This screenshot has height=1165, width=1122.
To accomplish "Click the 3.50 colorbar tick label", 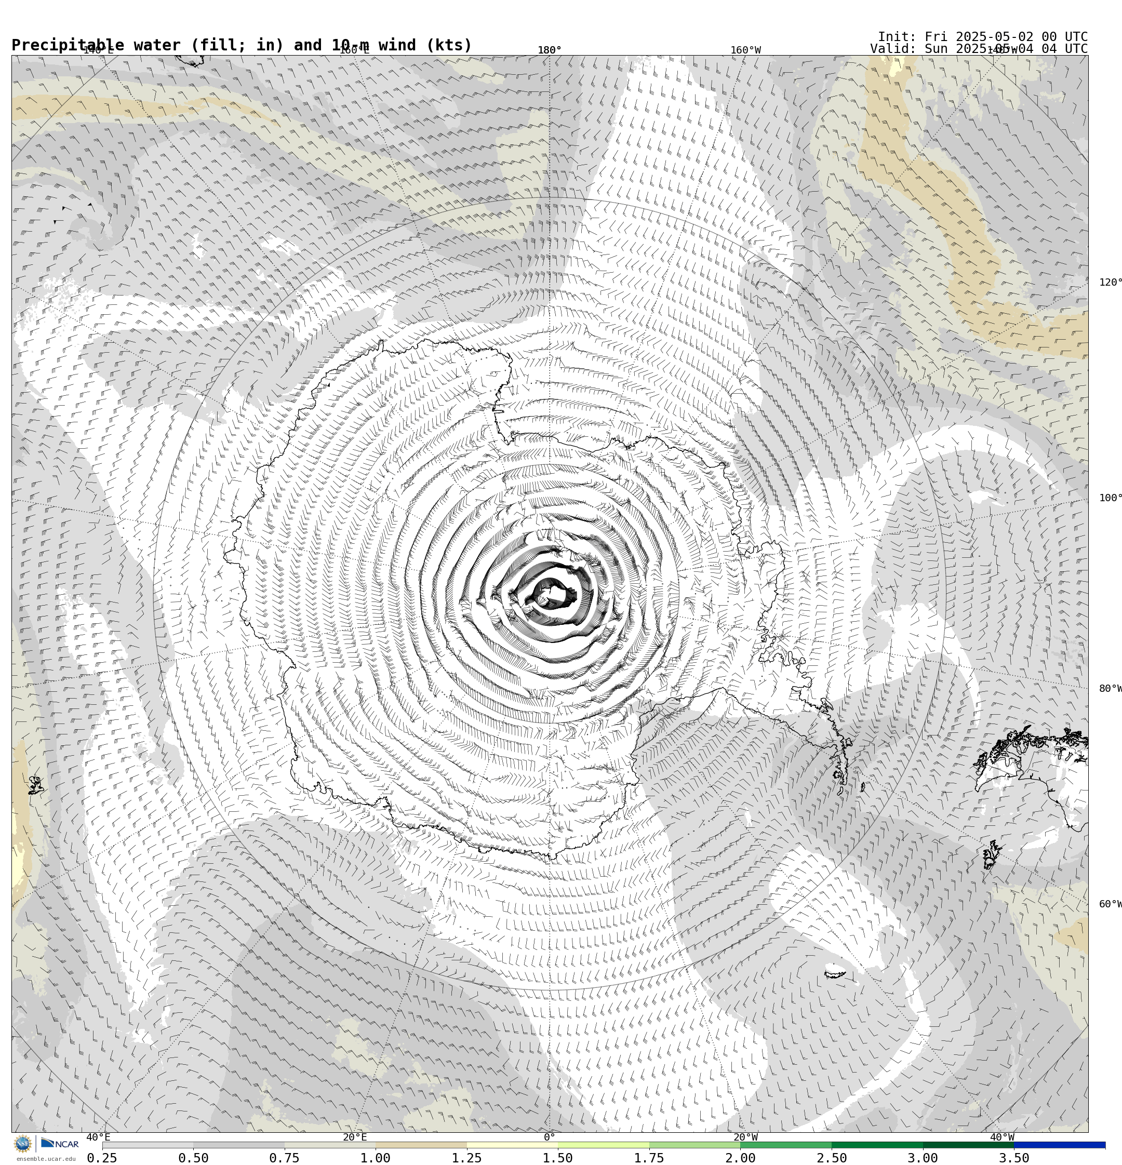I will click(1014, 1158).
